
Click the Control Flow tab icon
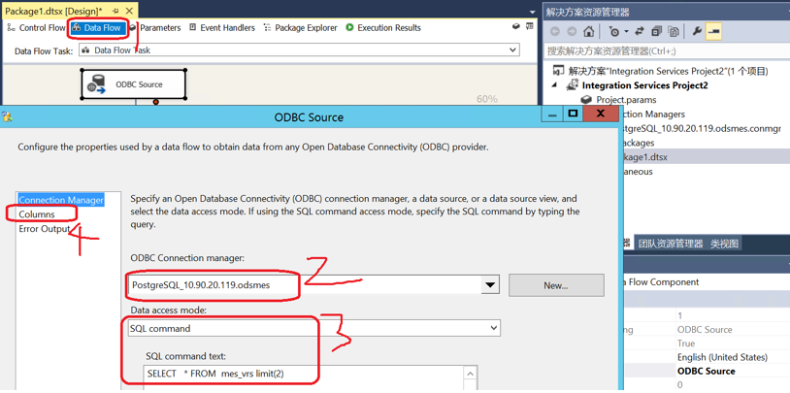[11, 28]
